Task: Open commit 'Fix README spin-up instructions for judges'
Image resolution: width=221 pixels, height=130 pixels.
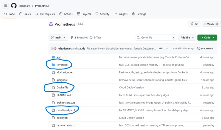Action: point(144,95)
